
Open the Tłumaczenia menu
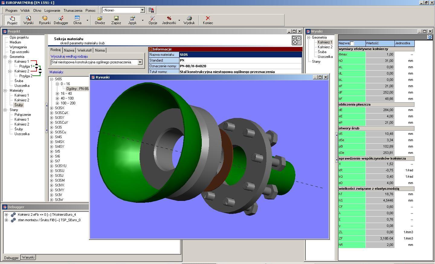[73, 10]
